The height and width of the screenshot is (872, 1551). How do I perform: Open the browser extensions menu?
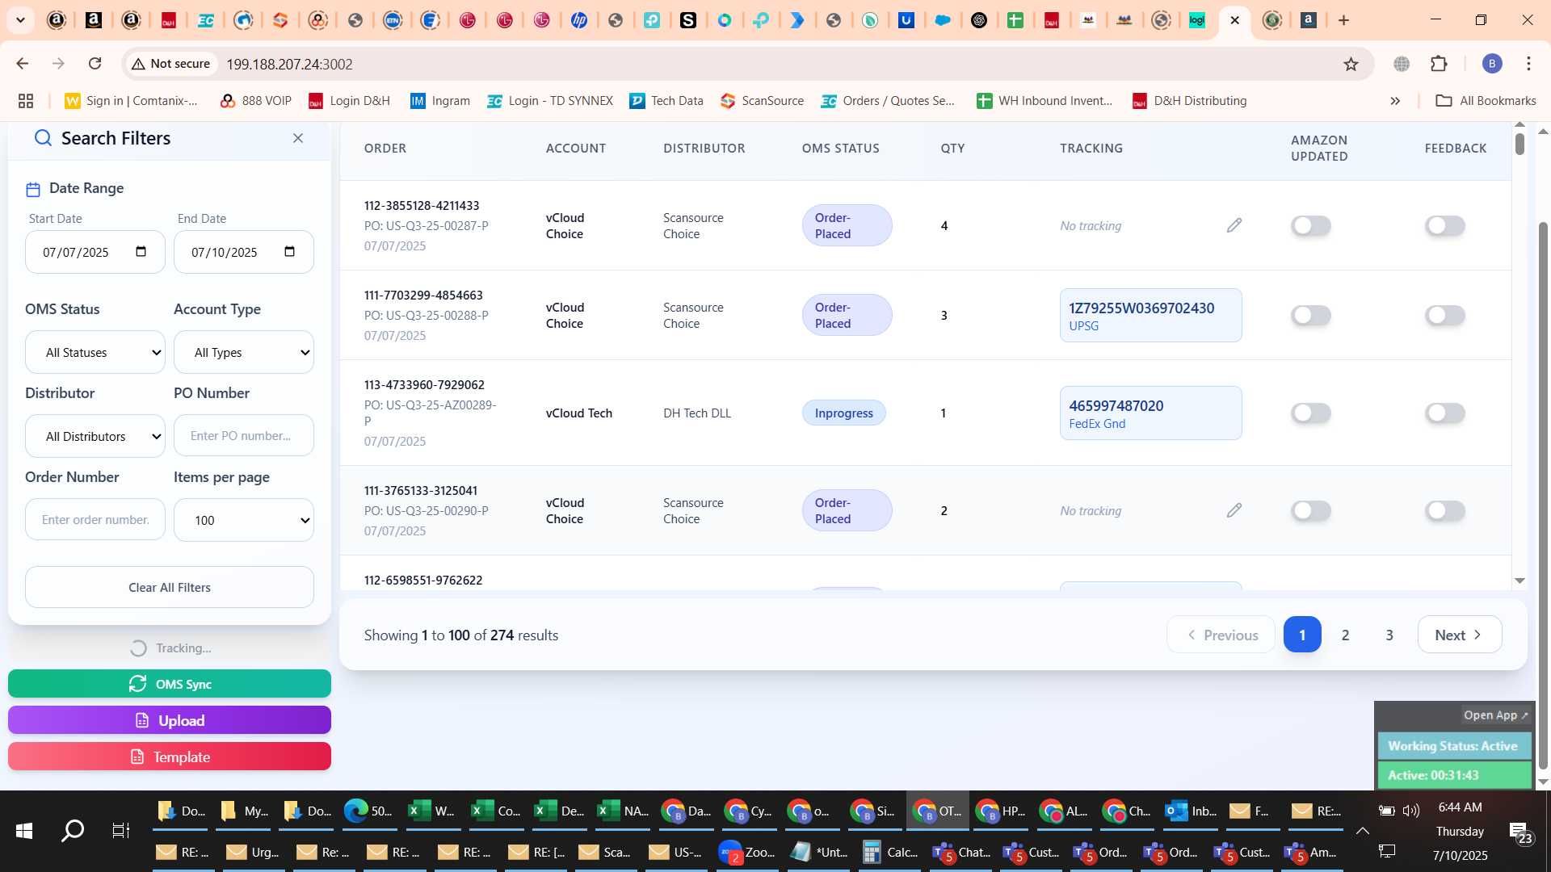pyautogui.click(x=1439, y=64)
